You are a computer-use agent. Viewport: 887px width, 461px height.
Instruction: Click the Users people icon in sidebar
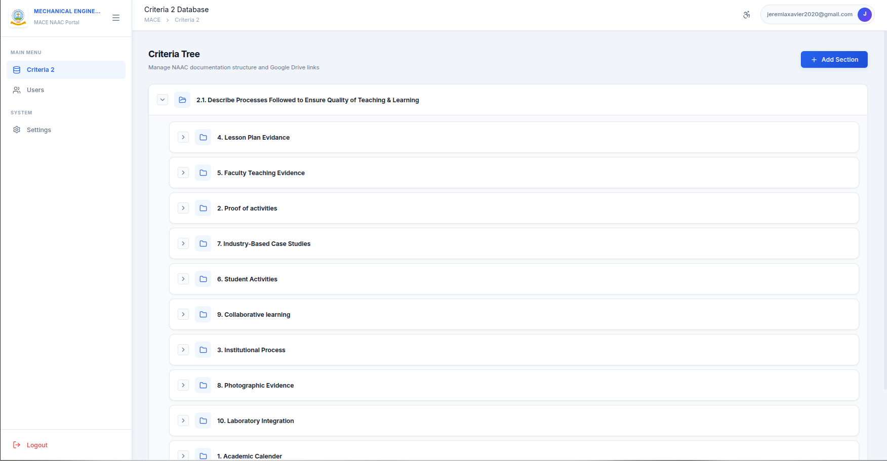click(x=17, y=90)
